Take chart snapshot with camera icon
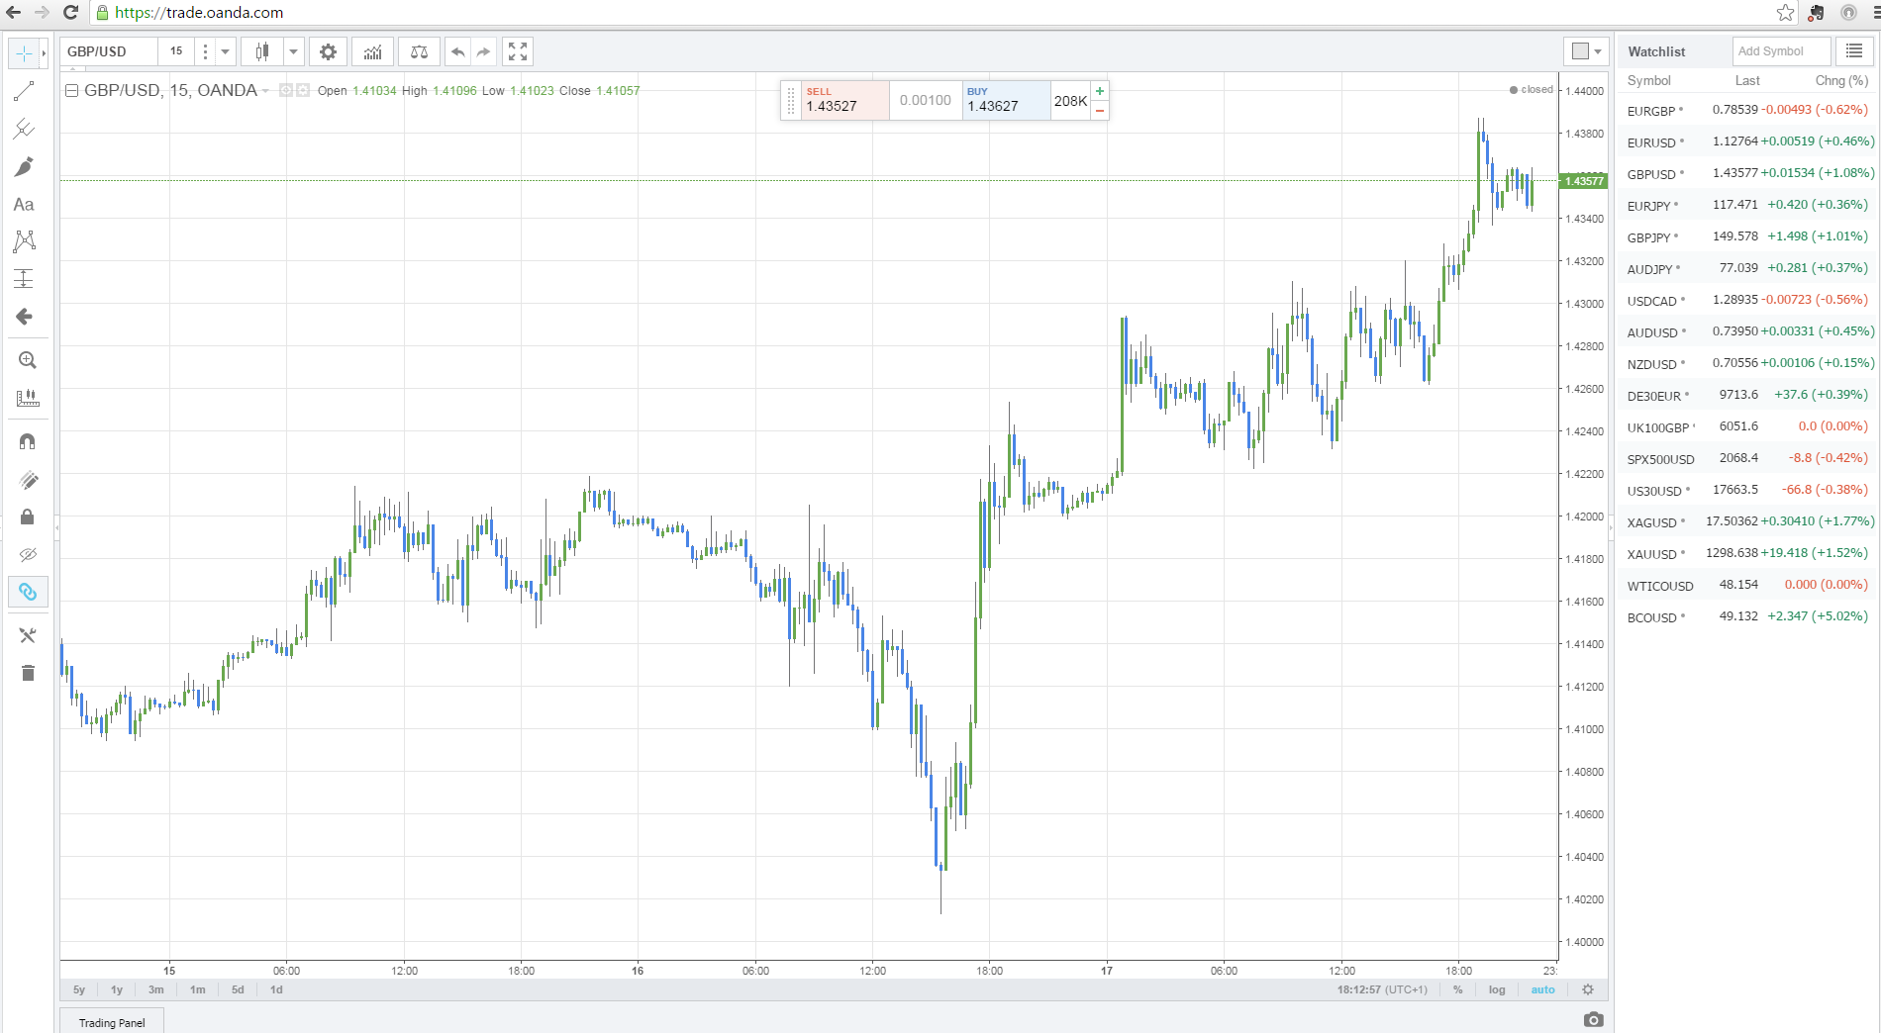The width and height of the screenshot is (1881, 1033). [x=1593, y=1019]
